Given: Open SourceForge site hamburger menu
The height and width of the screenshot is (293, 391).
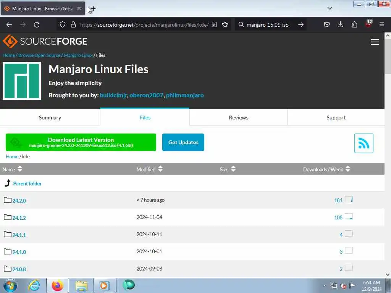Looking at the screenshot, I should click(375, 42).
